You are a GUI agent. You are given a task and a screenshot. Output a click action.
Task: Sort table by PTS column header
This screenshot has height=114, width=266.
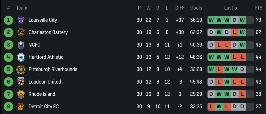click(258, 8)
